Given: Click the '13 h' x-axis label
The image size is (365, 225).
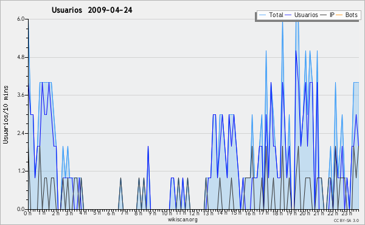Looking at the screenshot, I should [208, 213].
